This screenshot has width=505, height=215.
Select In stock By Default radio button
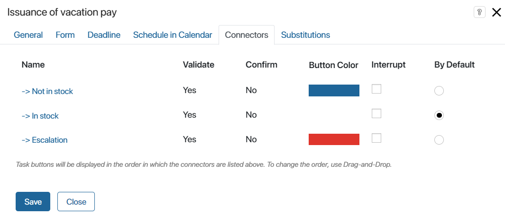[x=439, y=115]
